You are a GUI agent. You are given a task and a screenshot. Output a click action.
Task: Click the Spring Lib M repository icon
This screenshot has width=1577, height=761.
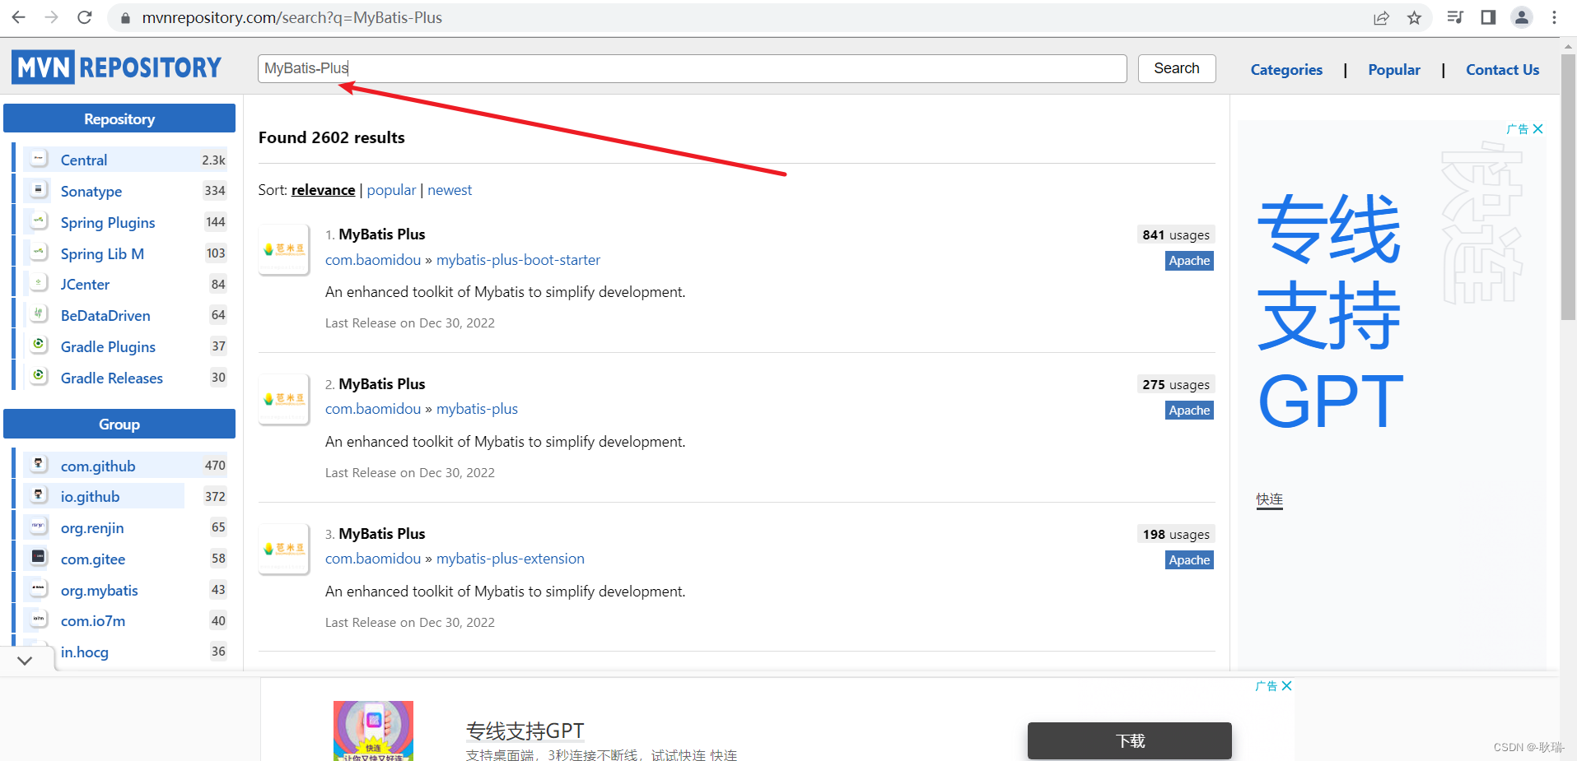pyautogui.click(x=39, y=253)
